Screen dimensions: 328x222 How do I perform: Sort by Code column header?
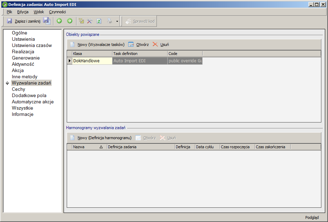(185, 54)
